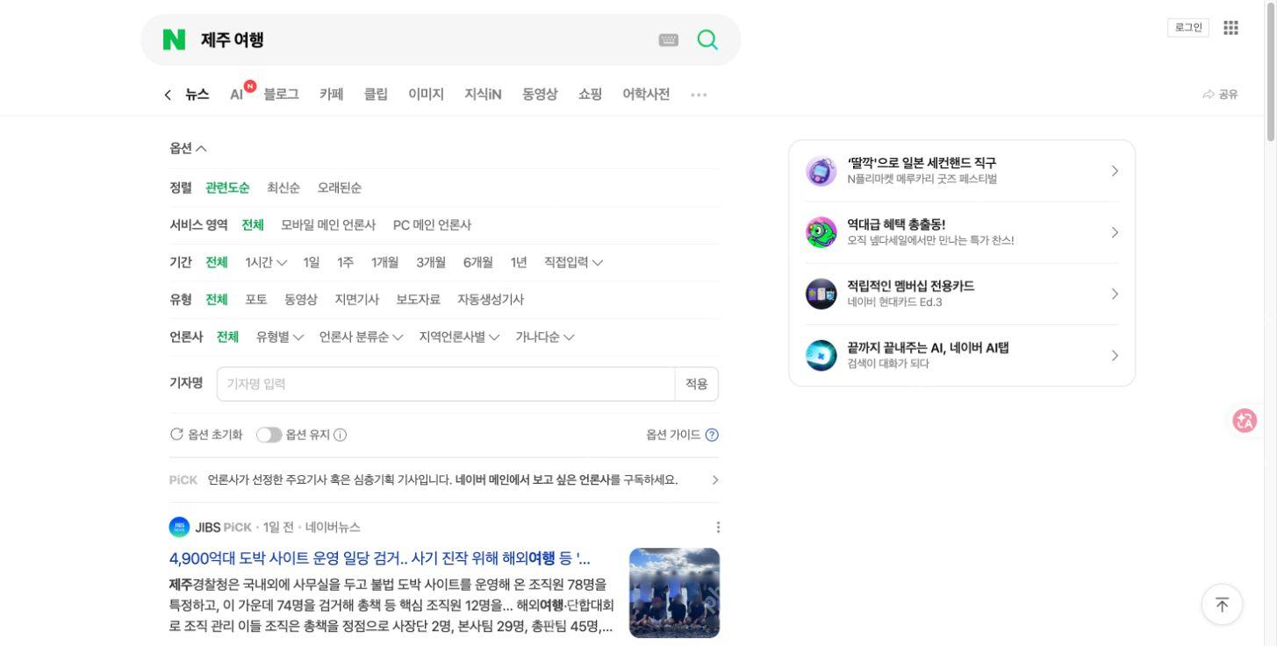Collapse the 옵션 panel
This screenshot has height=646, width=1277.
click(x=188, y=148)
